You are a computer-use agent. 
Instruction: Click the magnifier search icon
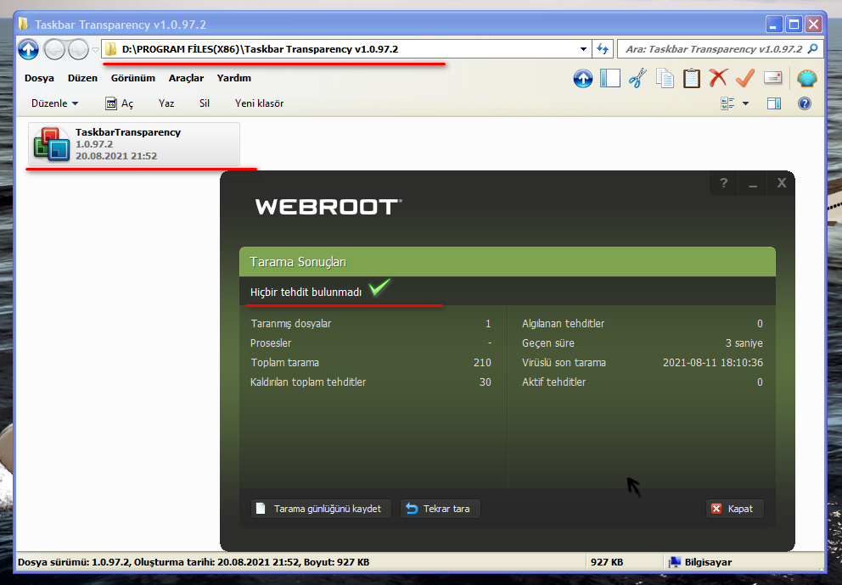pyautogui.click(x=813, y=49)
